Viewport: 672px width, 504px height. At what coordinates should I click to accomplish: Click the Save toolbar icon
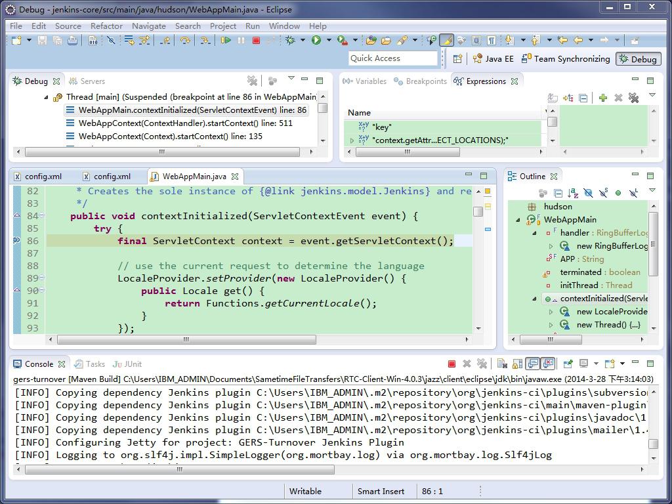(42, 40)
